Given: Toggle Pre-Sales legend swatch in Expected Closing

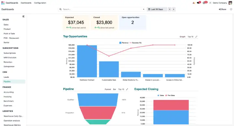Looking at the screenshot, I should point(166,95).
